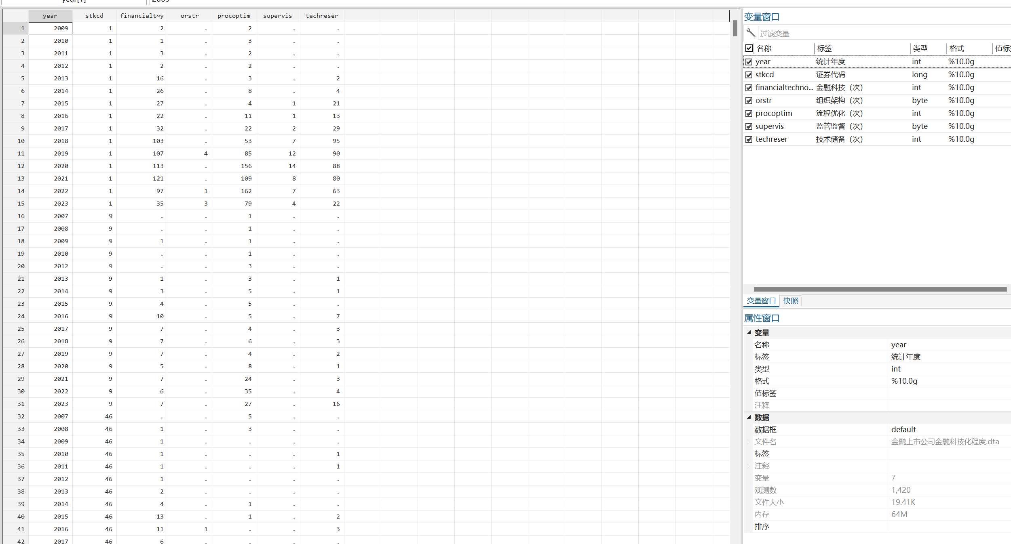Image resolution: width=1011 pixels, height=544 pixels.
Task: Collapse the 变量 properties section
Action: coord(749,332)
